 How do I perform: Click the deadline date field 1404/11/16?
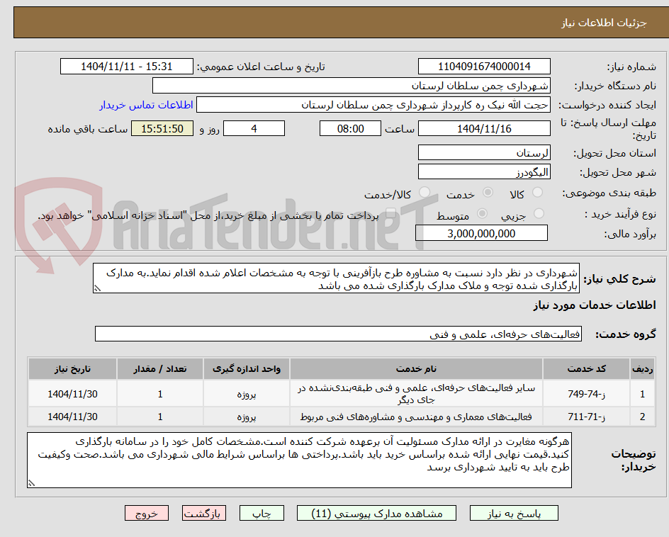pyautogui.click(x=484, y=128)
